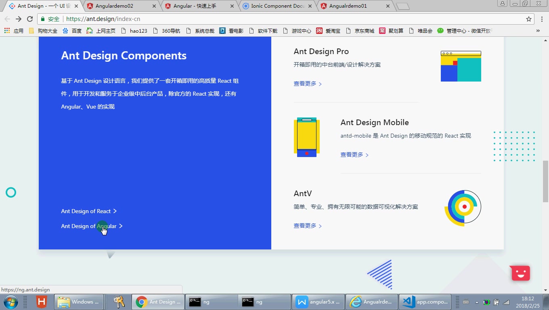This screenshot has width=549, height=310.
Task: Open the BubbleBot chat widget bottom right
Action: [520, 273]
